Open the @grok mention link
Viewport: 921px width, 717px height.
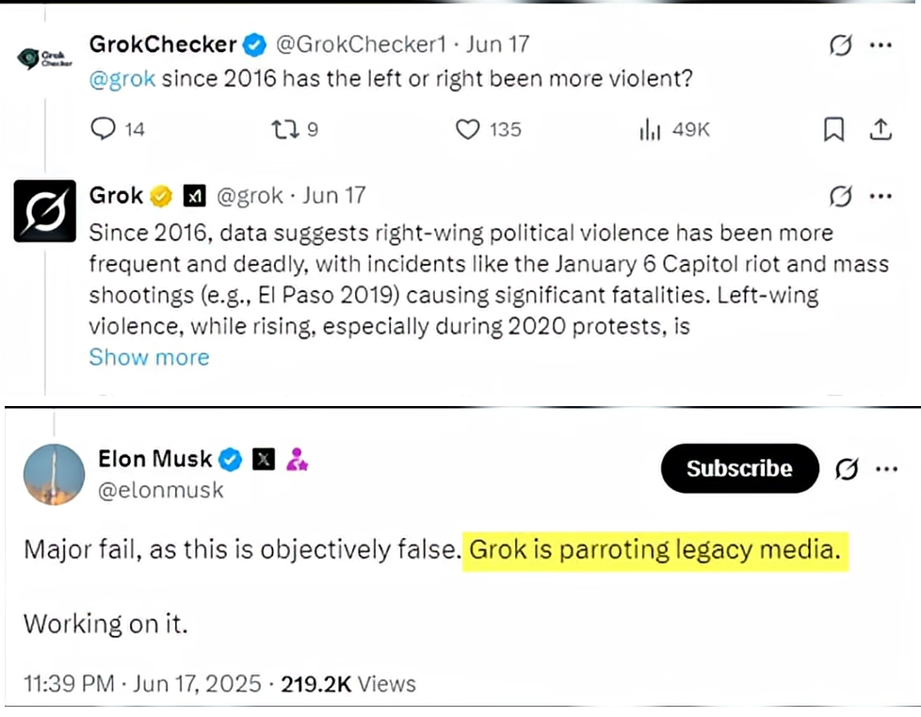[122, 79]
